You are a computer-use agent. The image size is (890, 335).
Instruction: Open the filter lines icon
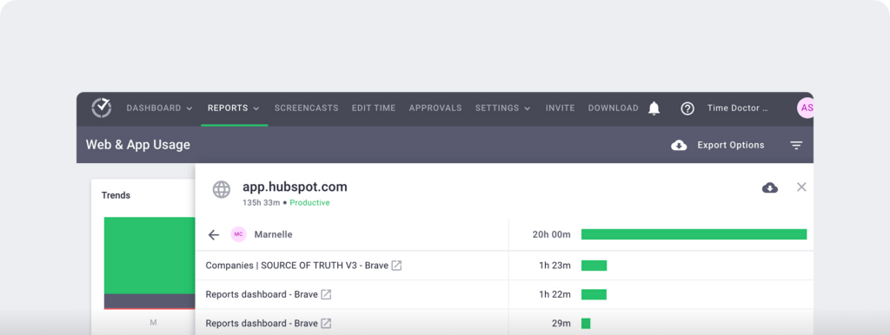(796, 146)
